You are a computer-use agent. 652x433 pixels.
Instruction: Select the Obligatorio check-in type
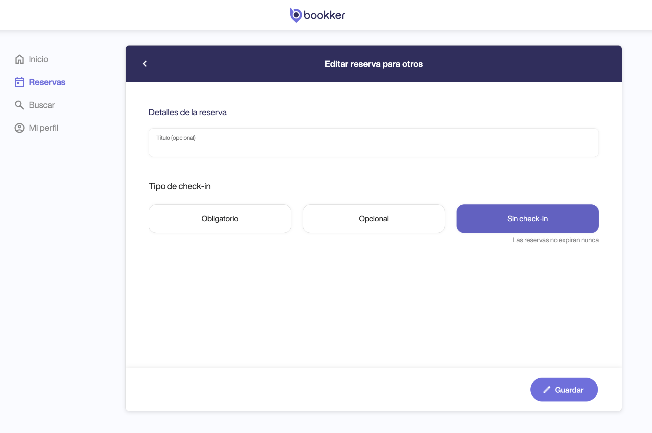220,219
